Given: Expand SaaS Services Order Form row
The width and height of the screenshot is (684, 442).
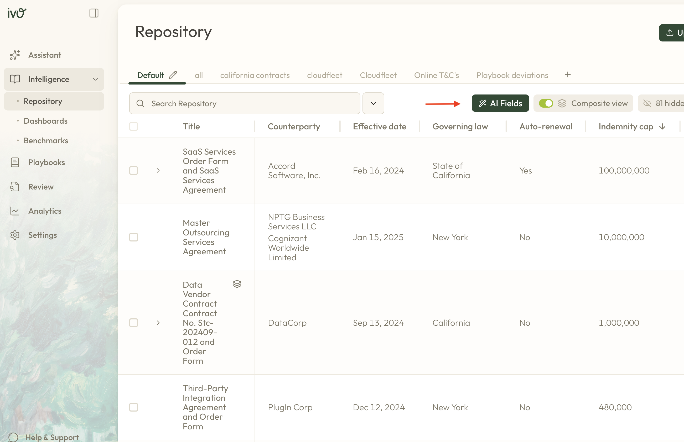Looking at the screenshot, I should click(158, 171).
